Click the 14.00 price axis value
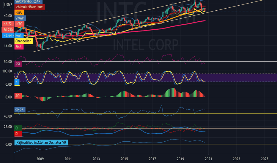 (8, 46)
